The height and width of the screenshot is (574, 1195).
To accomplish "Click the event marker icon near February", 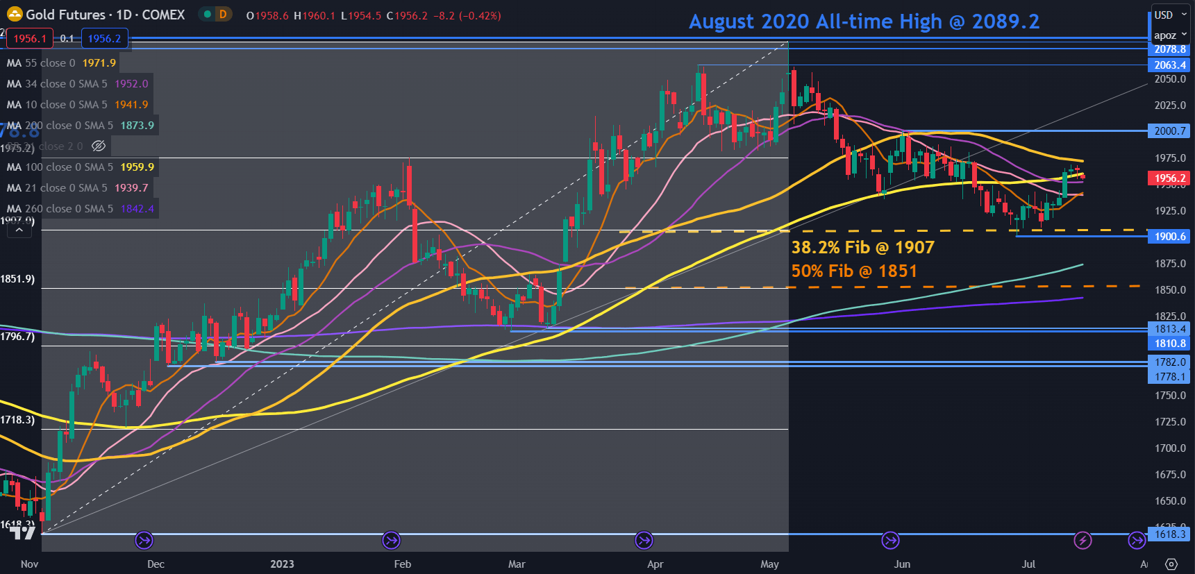I will [392, 540].
